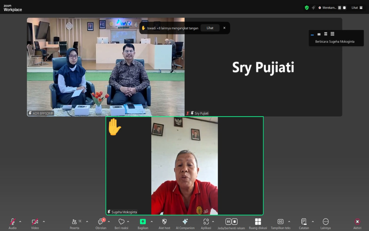Open Ruang diskusi breakout rooms
Viewport: 369px width, 231px height.
click(258, 222)
